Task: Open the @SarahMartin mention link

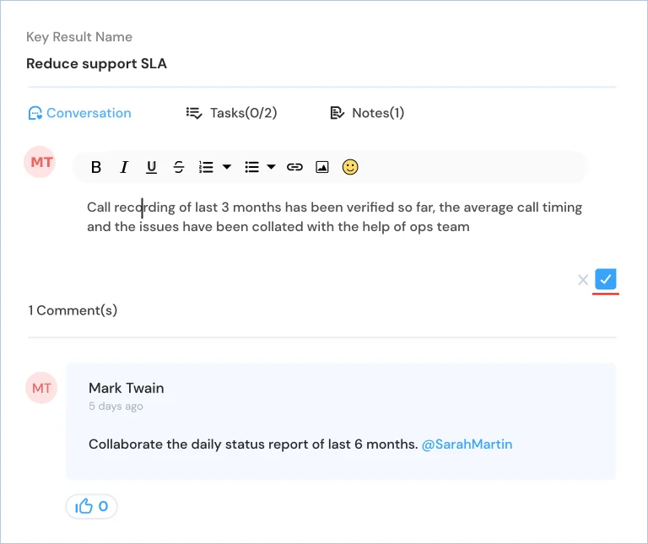Action: point(467,444)
